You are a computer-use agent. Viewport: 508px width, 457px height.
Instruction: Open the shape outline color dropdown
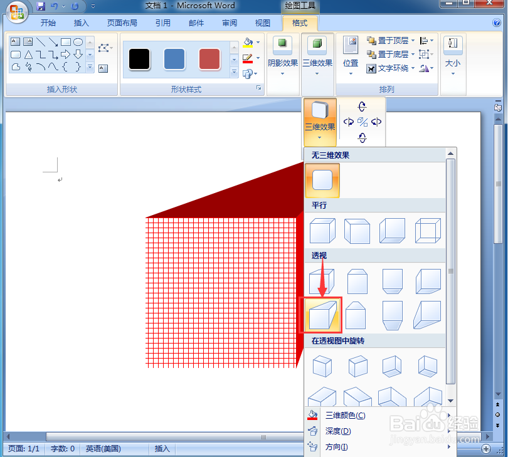tap(258, 58)
